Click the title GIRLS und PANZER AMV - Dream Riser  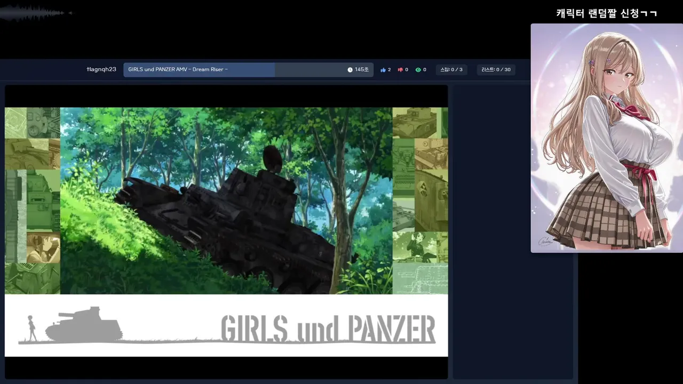[178, 69]
